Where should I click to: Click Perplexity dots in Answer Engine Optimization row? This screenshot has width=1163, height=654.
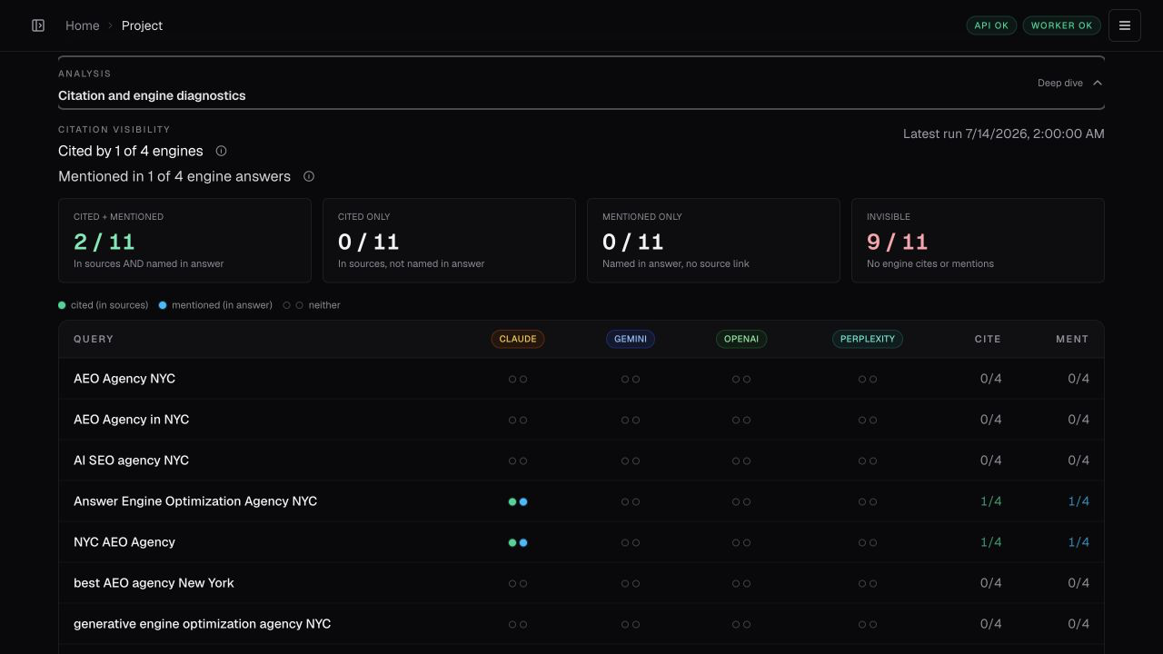(x=868, y=501)
